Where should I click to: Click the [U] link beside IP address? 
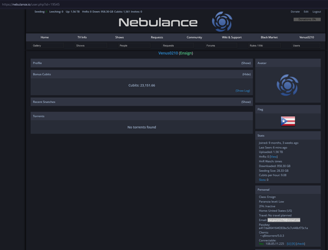289,243
